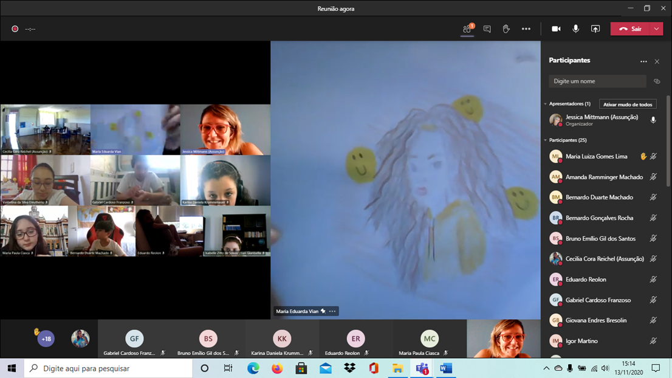Click Bernardo Duarte Machado video in grid

point(101,231)
